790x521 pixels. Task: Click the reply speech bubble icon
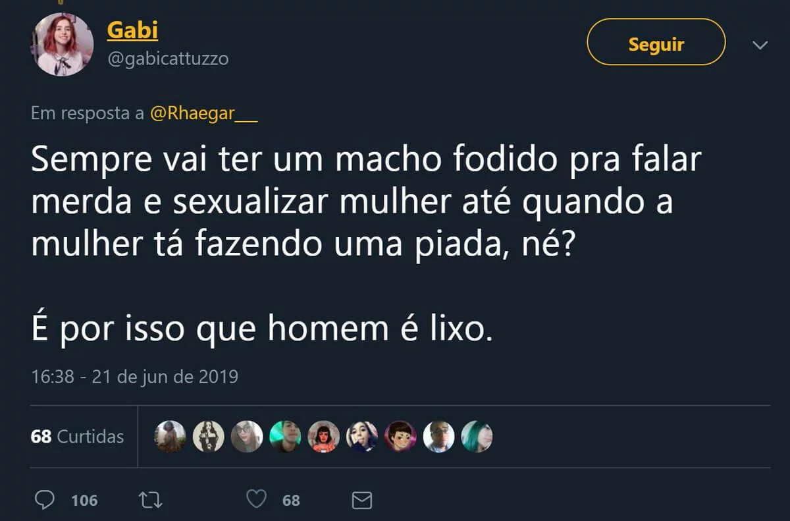click(x=44, y=500)
